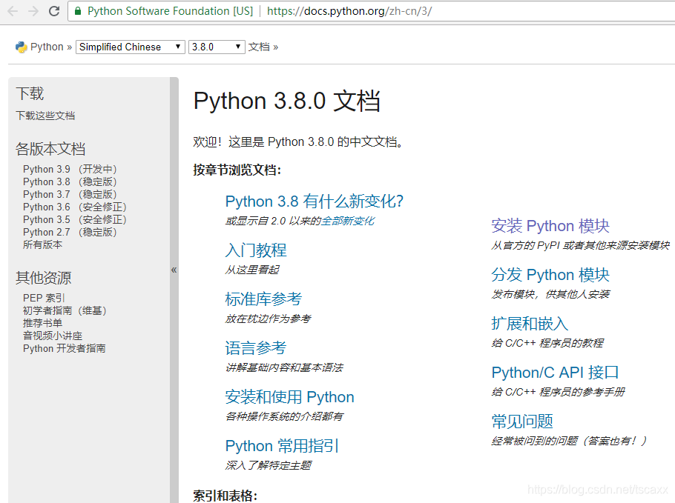Open 入门教程 tutorial link
This screenshot has height=503, width=675.
(256, 250)
